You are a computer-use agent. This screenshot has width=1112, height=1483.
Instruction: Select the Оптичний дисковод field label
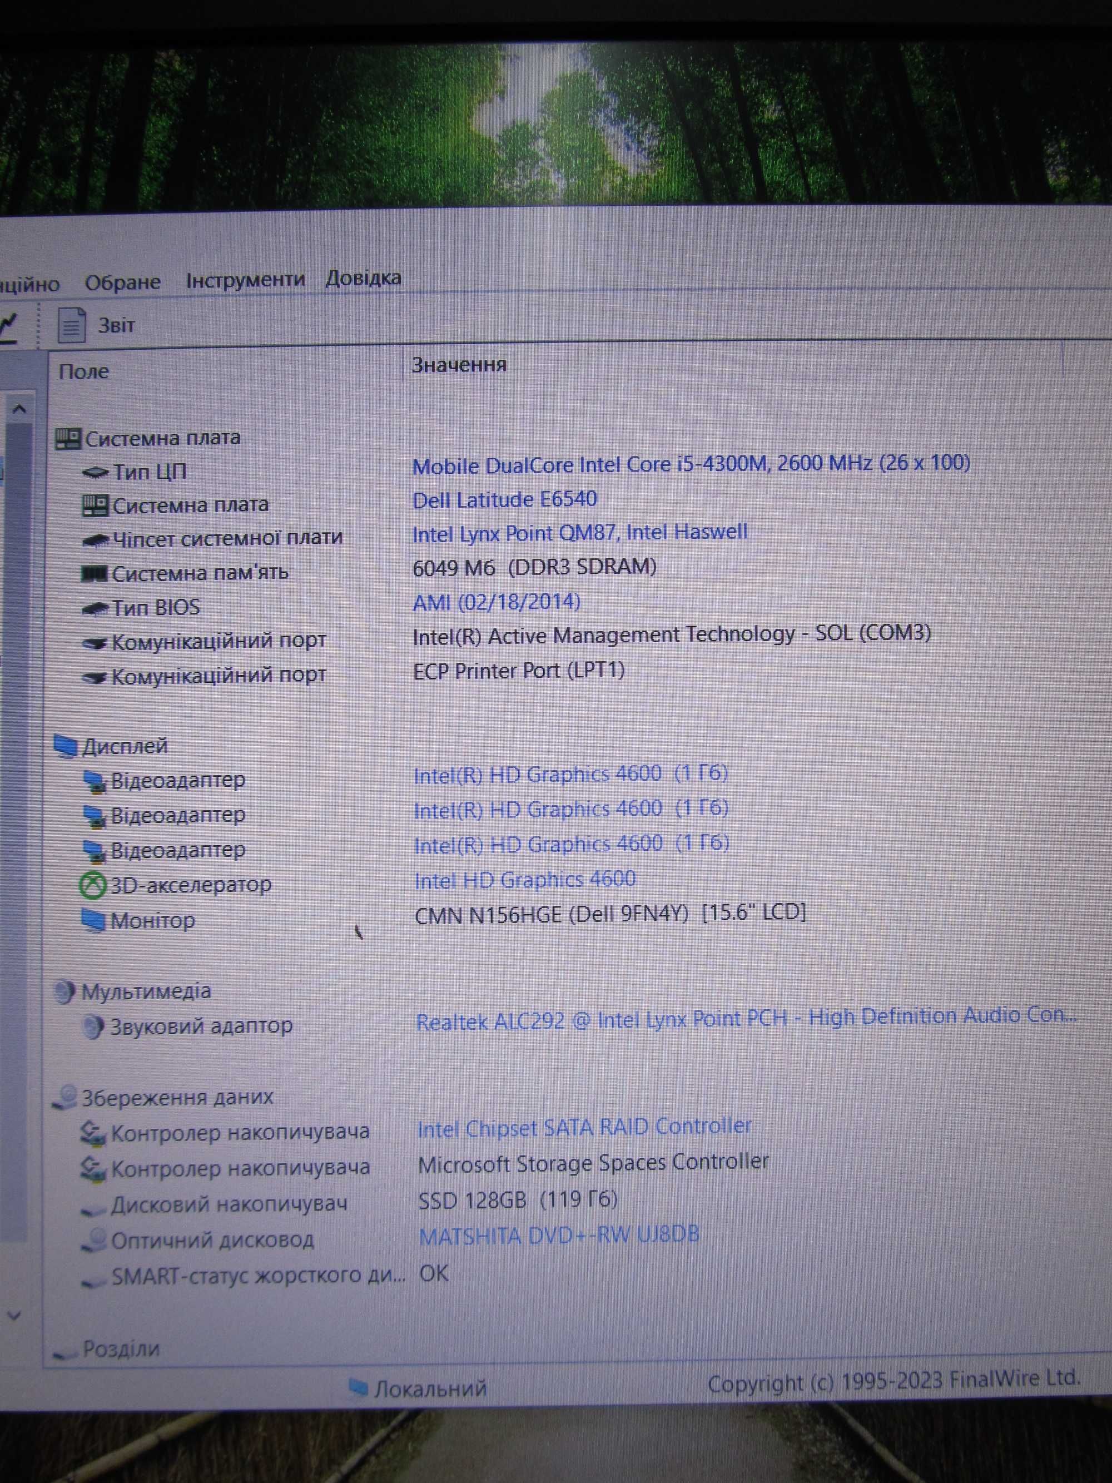coord(212,1241)
